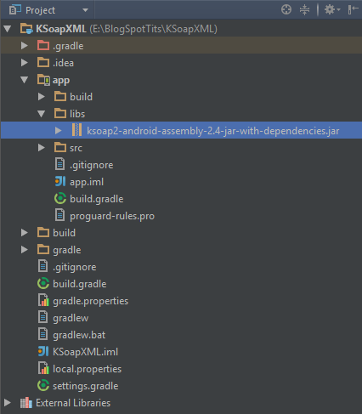362x414 pixels.
Task: Click the External Libraries icon
Action: (x=26, y=402)
